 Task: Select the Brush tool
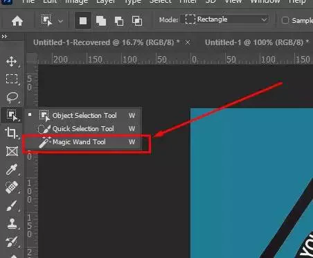tap(12, 205)
